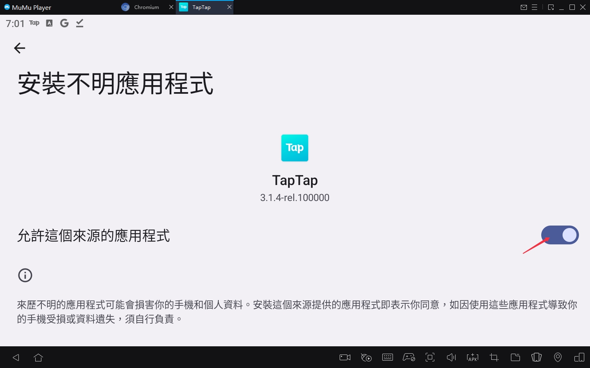This screenshot has width=590, height=368.
Task: Tap the Android home button
Action: [x=39, y=357]
